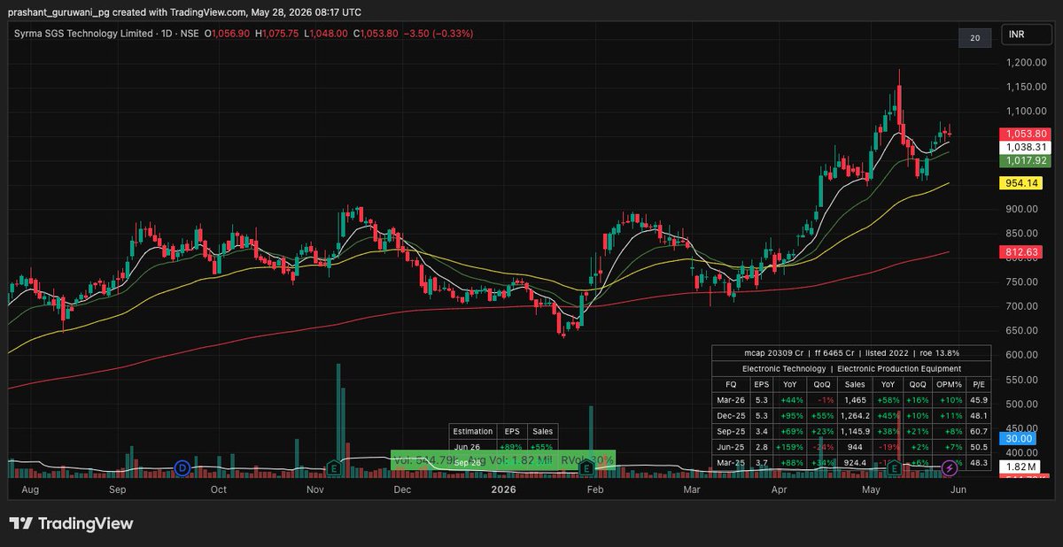
Task: Click the Estimation header cell
Action: (475, 432)
